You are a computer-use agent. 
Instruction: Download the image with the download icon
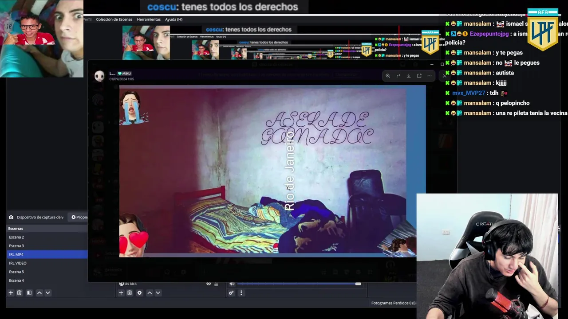point(409,76)
